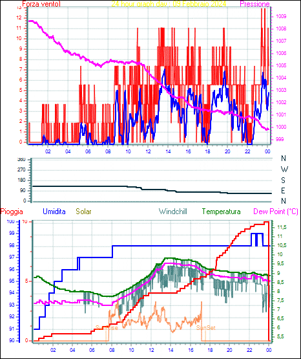
Task: Click the graph title showing 09 Febbraio 2024
Action: 169,4
